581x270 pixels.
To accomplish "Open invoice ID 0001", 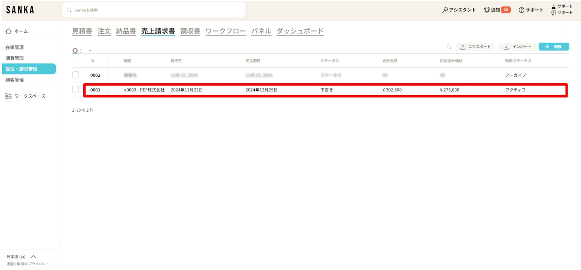I will click(96, 90).
